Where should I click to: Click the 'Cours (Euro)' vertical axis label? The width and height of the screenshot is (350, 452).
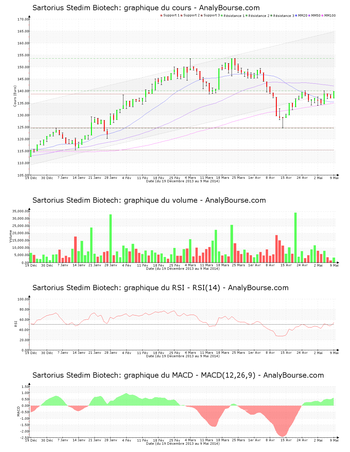[15, 96]
